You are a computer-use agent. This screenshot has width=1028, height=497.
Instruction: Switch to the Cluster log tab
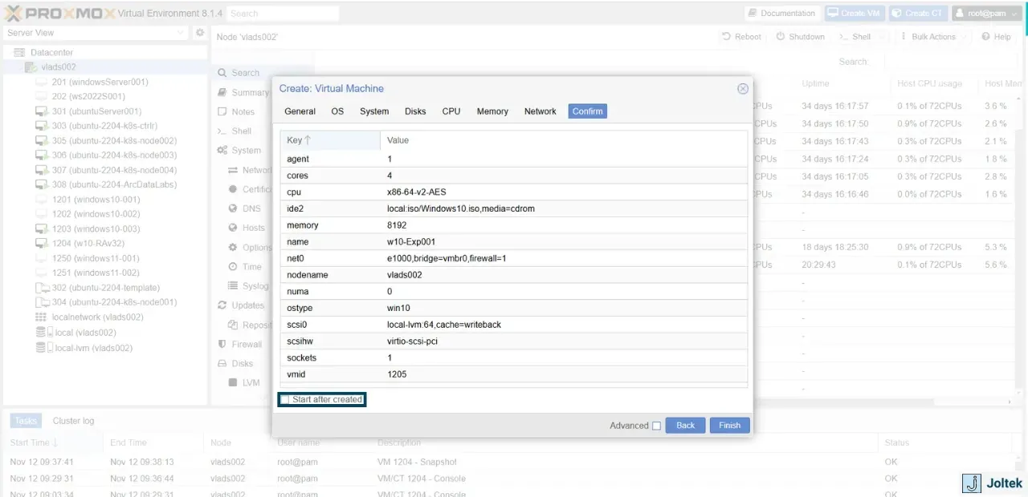pyautogui.click(x=73, y=421)
